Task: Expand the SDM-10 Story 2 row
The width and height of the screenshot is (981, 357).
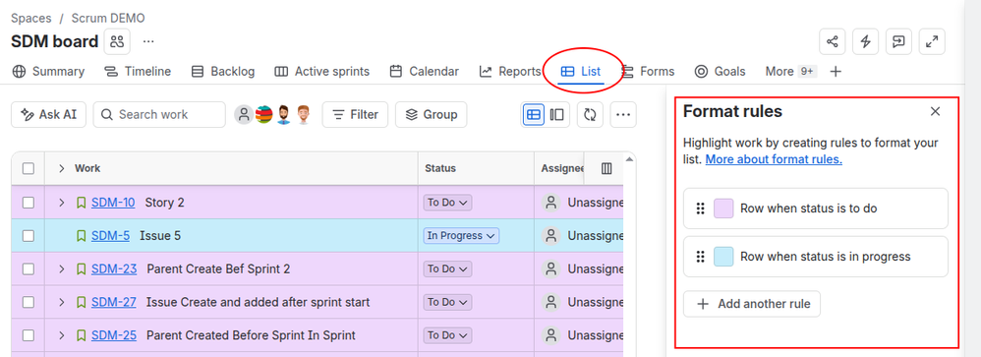Action: click(61, 203)
